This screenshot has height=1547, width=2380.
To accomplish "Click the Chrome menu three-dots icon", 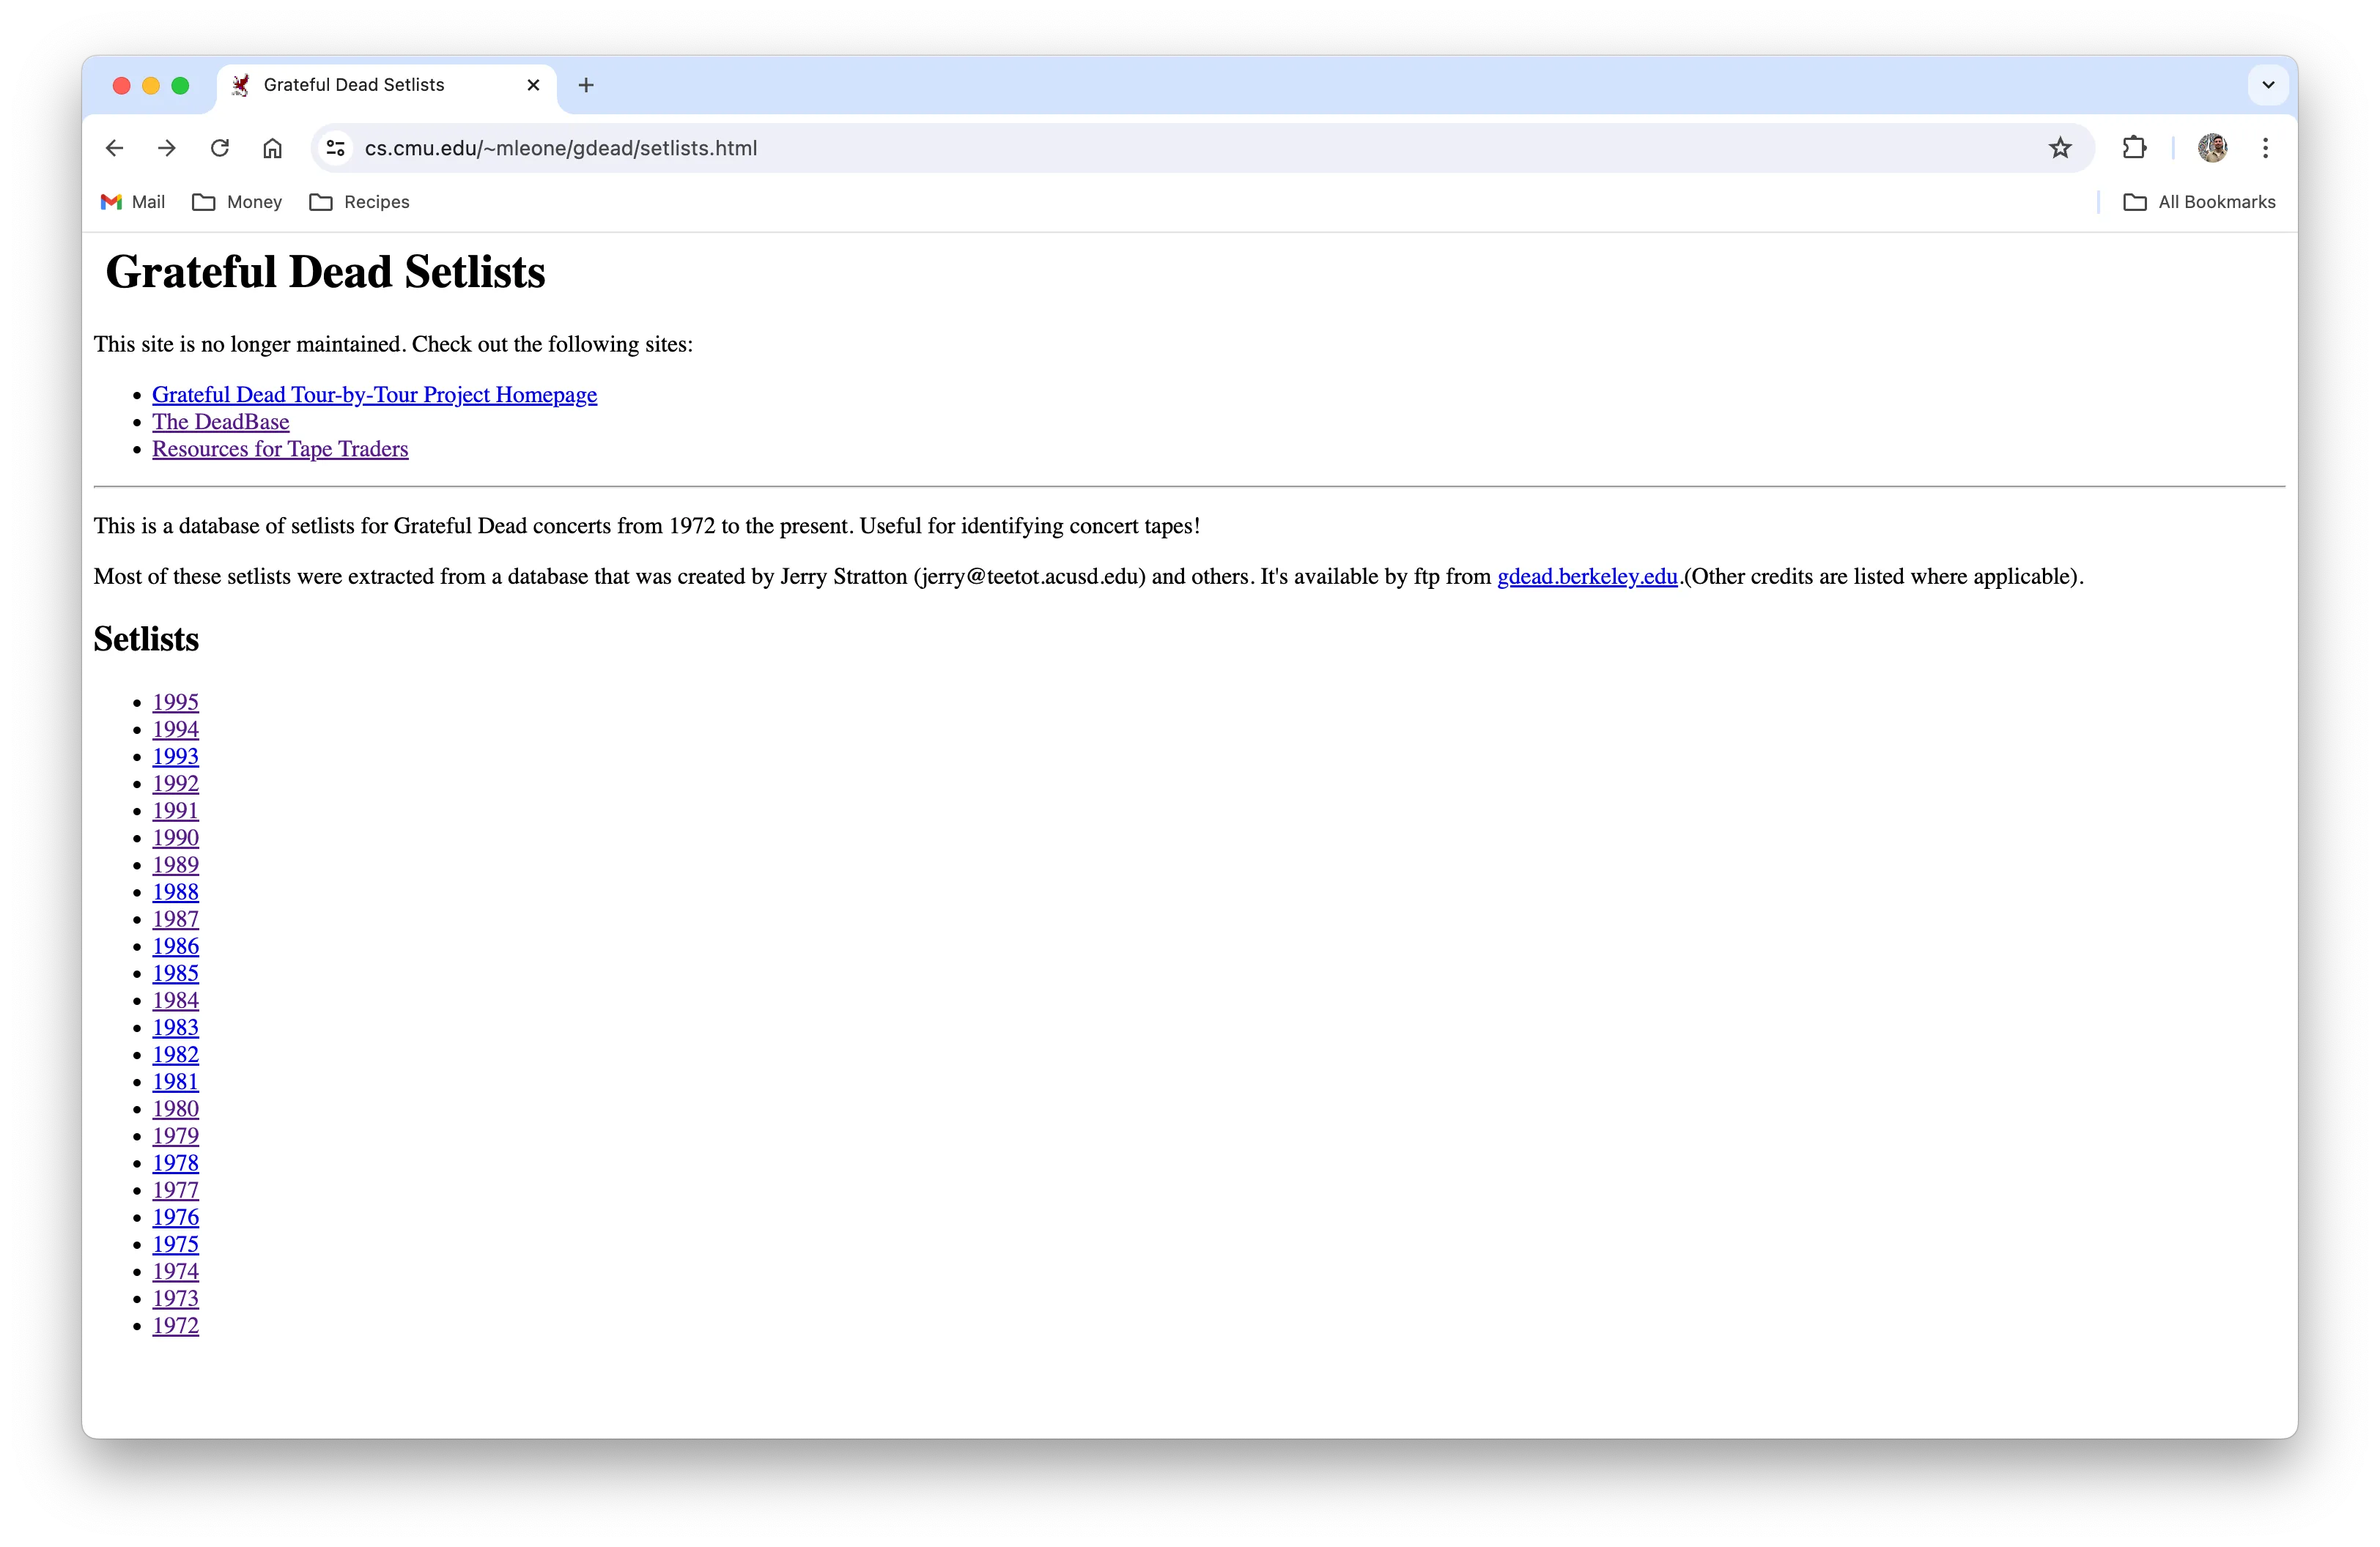I will click(2266, 147).
